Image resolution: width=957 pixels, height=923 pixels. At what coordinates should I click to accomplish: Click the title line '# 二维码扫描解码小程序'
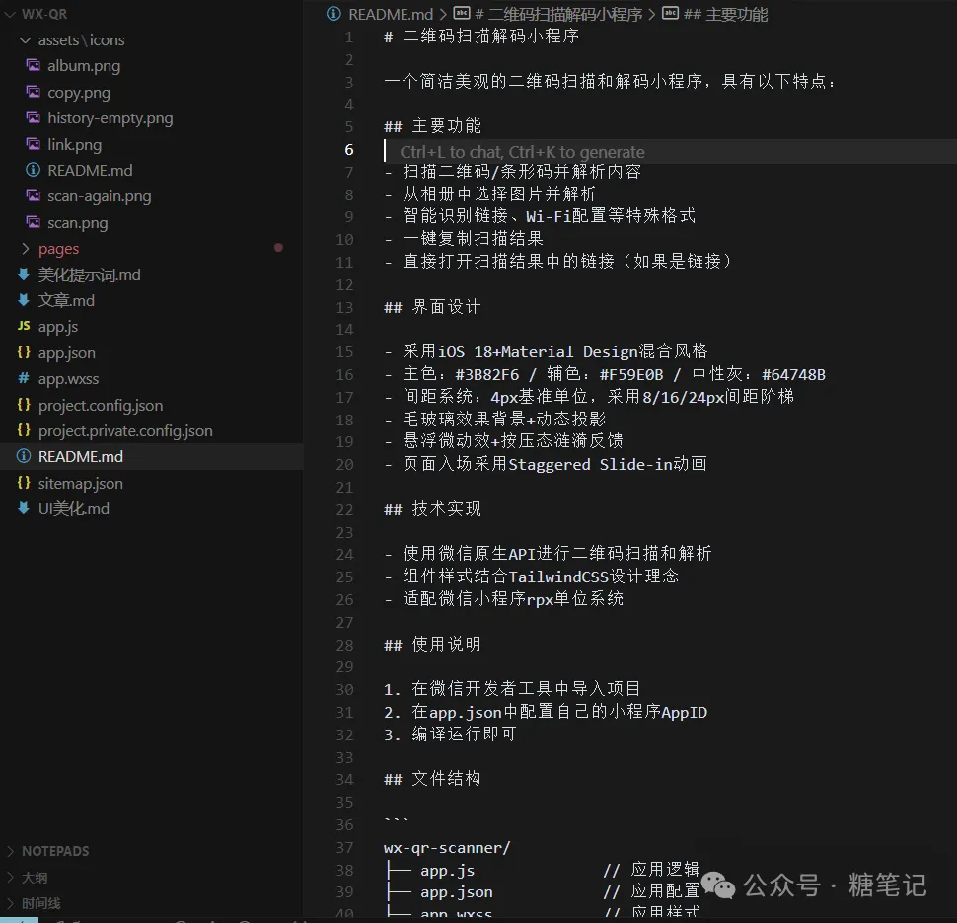pos(481,37)
